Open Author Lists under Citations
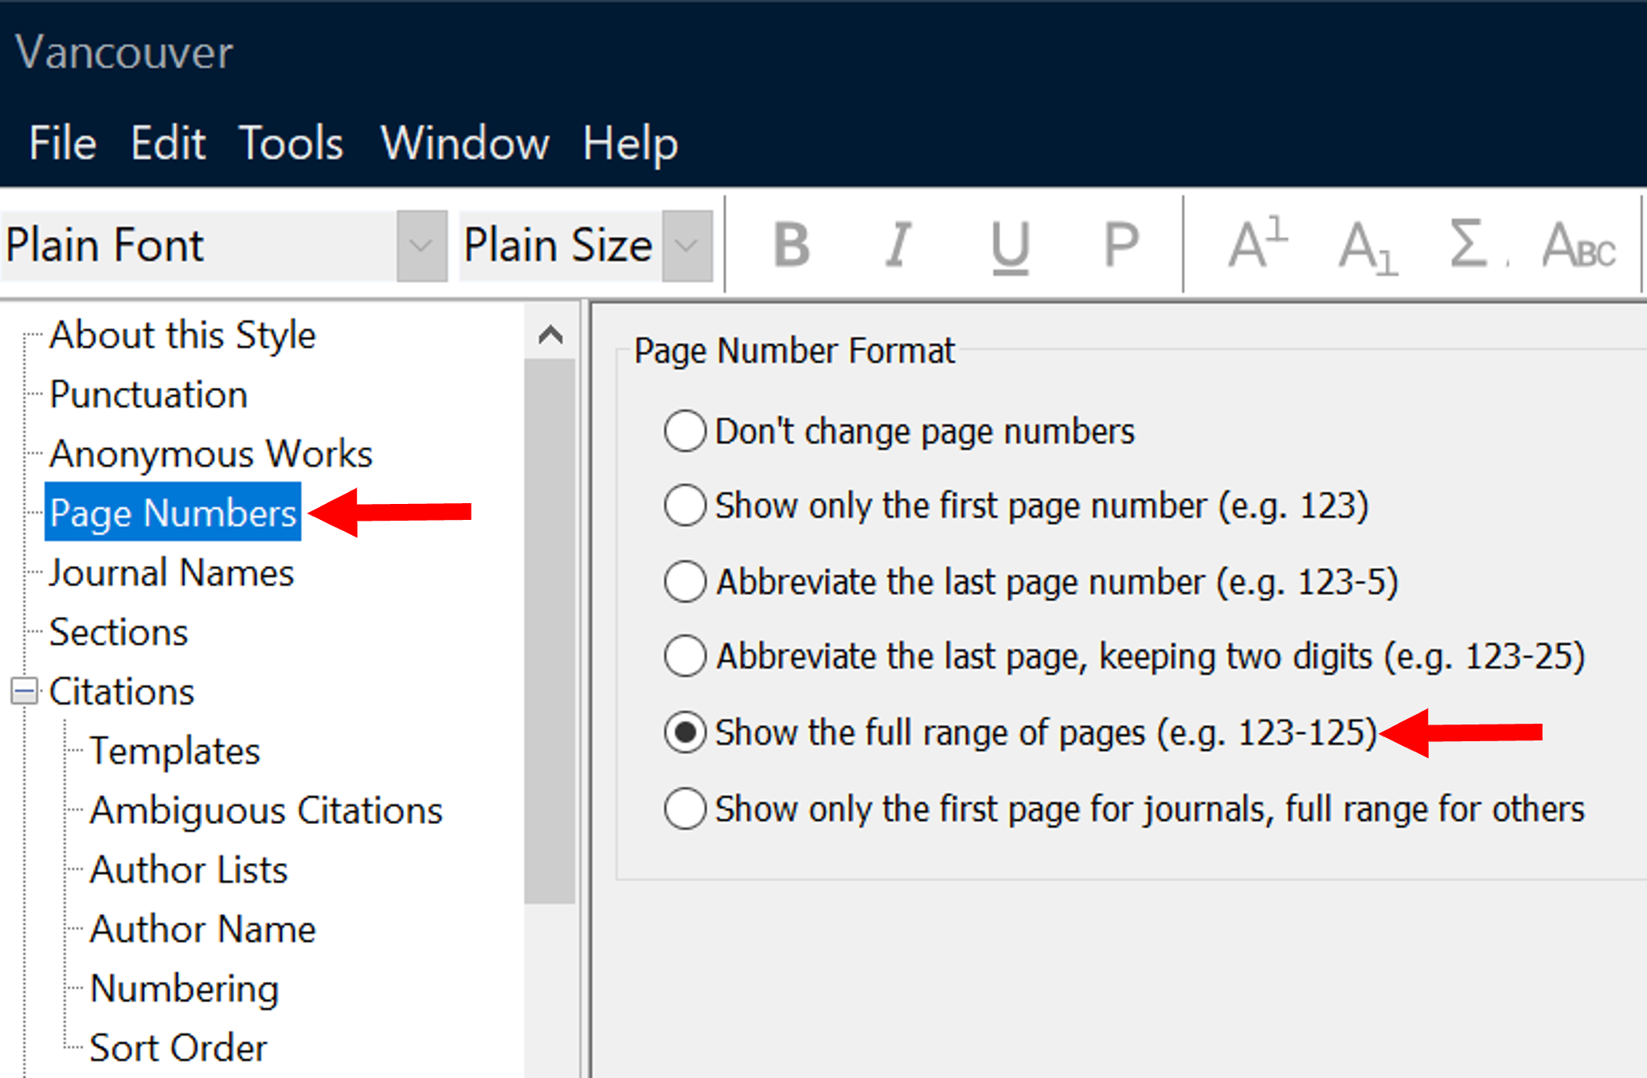 188,869
